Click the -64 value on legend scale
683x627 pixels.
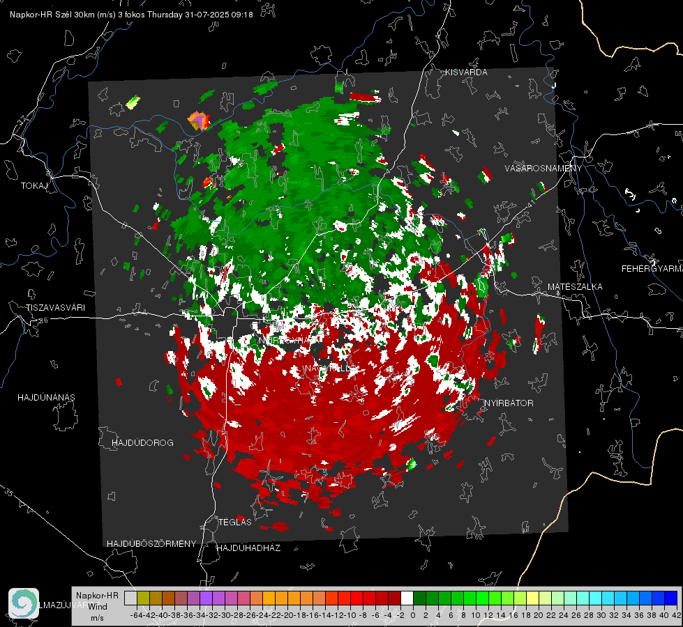click(137, 615)
